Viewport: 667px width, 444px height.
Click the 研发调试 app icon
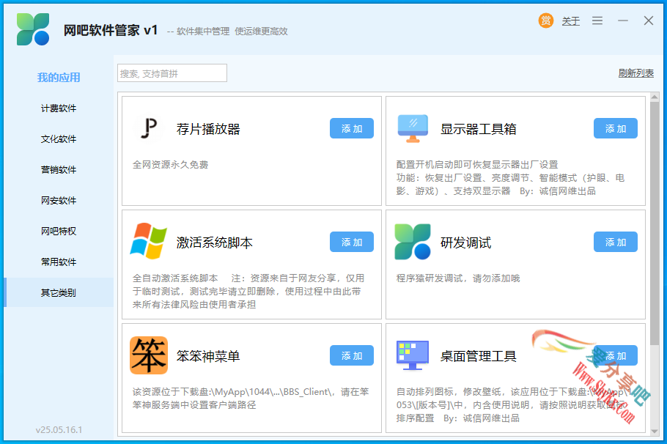pos(413,242)
